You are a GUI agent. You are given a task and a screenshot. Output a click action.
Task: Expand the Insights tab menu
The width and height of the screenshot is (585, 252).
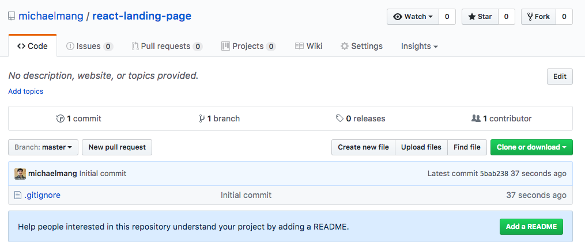[419, 46]
